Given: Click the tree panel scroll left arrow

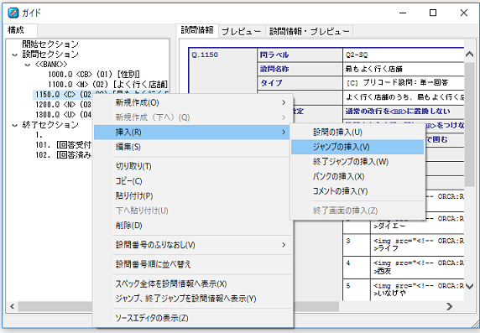Looking at the screenshot, I should pyautogui.click(x=13, y=306).
